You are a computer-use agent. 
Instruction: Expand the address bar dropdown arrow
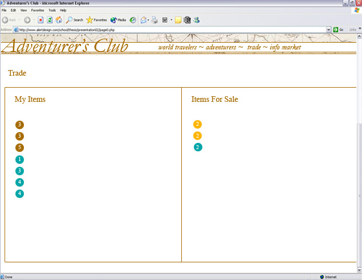(328, 29)
